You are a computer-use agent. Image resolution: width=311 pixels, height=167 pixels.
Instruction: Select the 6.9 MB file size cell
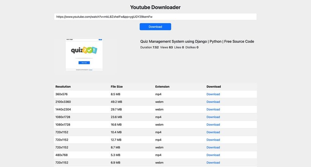coord(115,162)
